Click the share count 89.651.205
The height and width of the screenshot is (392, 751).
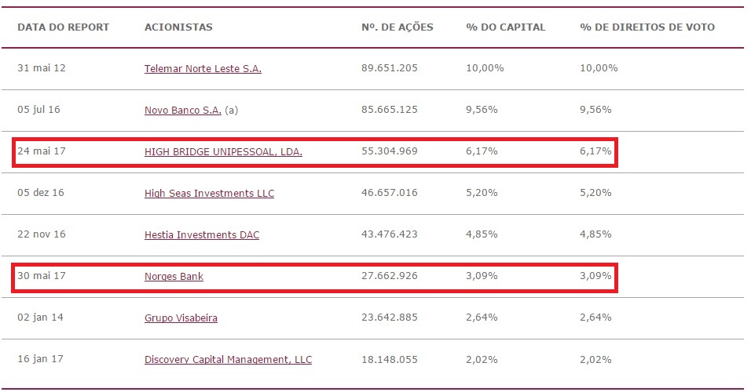[x=390, y=68]
